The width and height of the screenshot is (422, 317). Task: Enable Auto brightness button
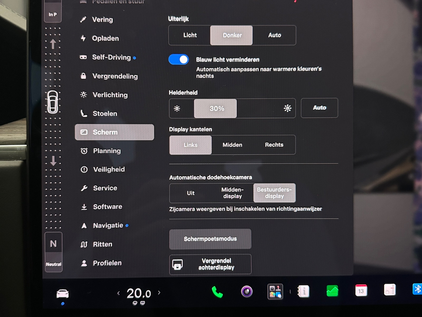(319, 108)
